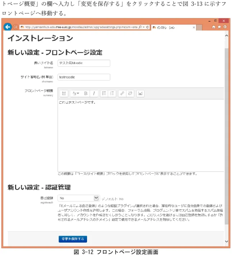Toggle bold formatting in editor
Screen dimensions: 232x272
point(86,93)
